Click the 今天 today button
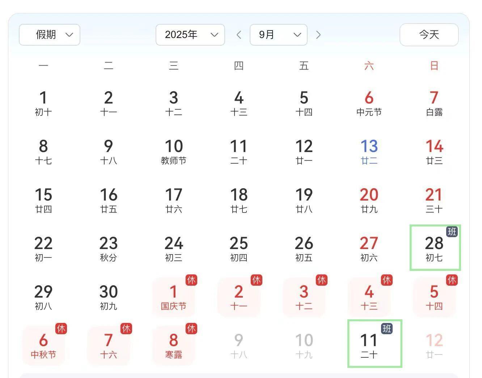The height and width of the screenshot is (378, 482). [x=429, y=35]
